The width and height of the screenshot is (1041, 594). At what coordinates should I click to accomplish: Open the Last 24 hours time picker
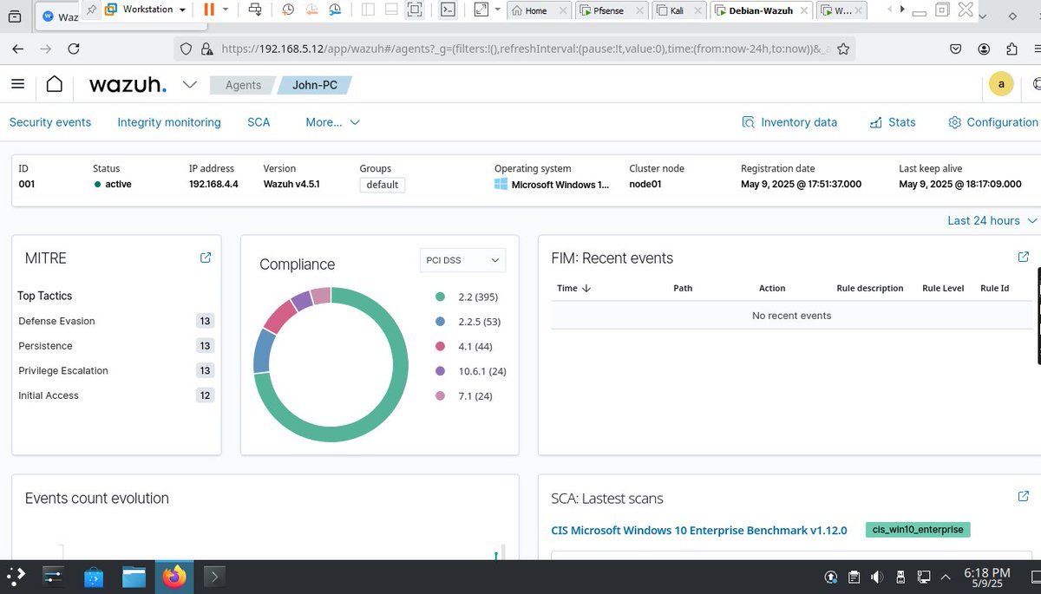tap(992, 220)
